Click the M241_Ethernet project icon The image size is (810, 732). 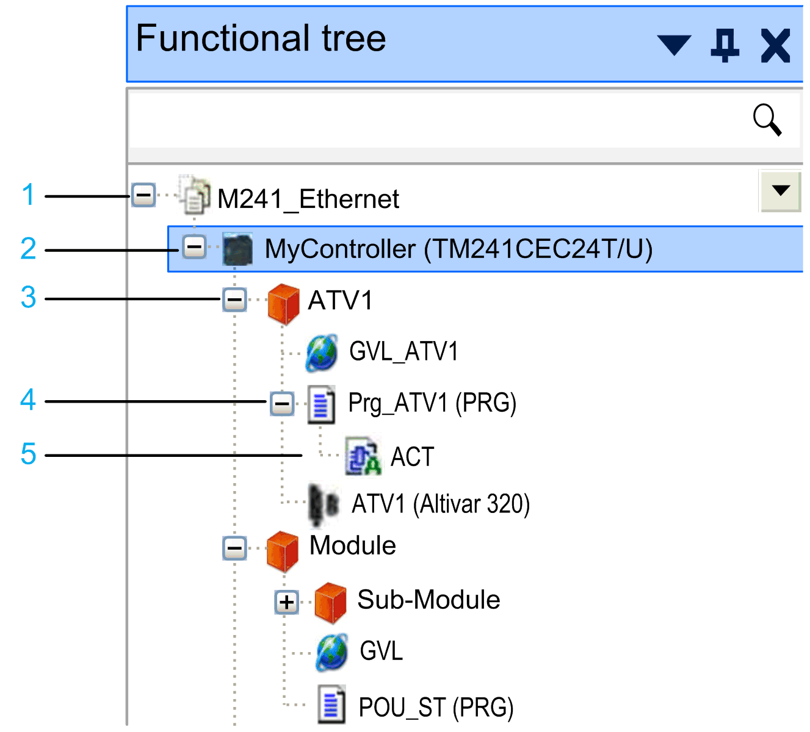tap(194, 195)
